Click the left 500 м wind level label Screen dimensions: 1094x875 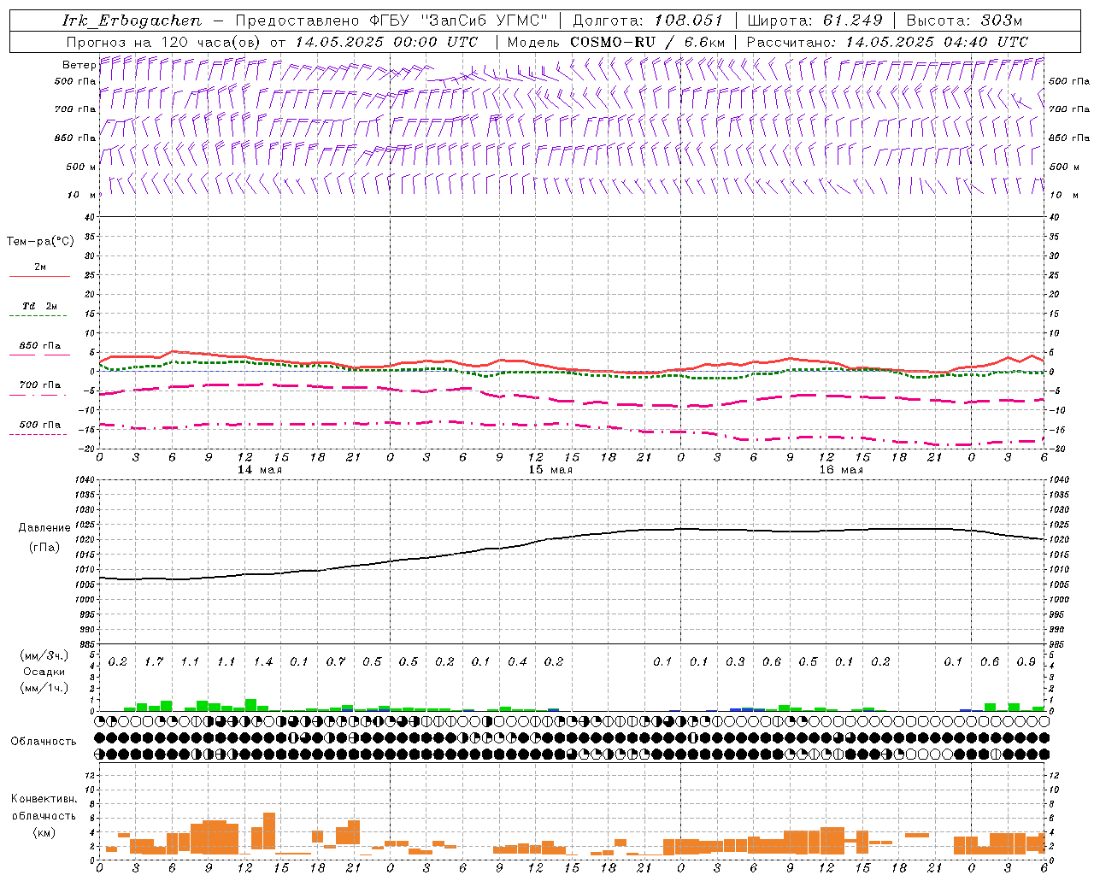tap(82, 167)
